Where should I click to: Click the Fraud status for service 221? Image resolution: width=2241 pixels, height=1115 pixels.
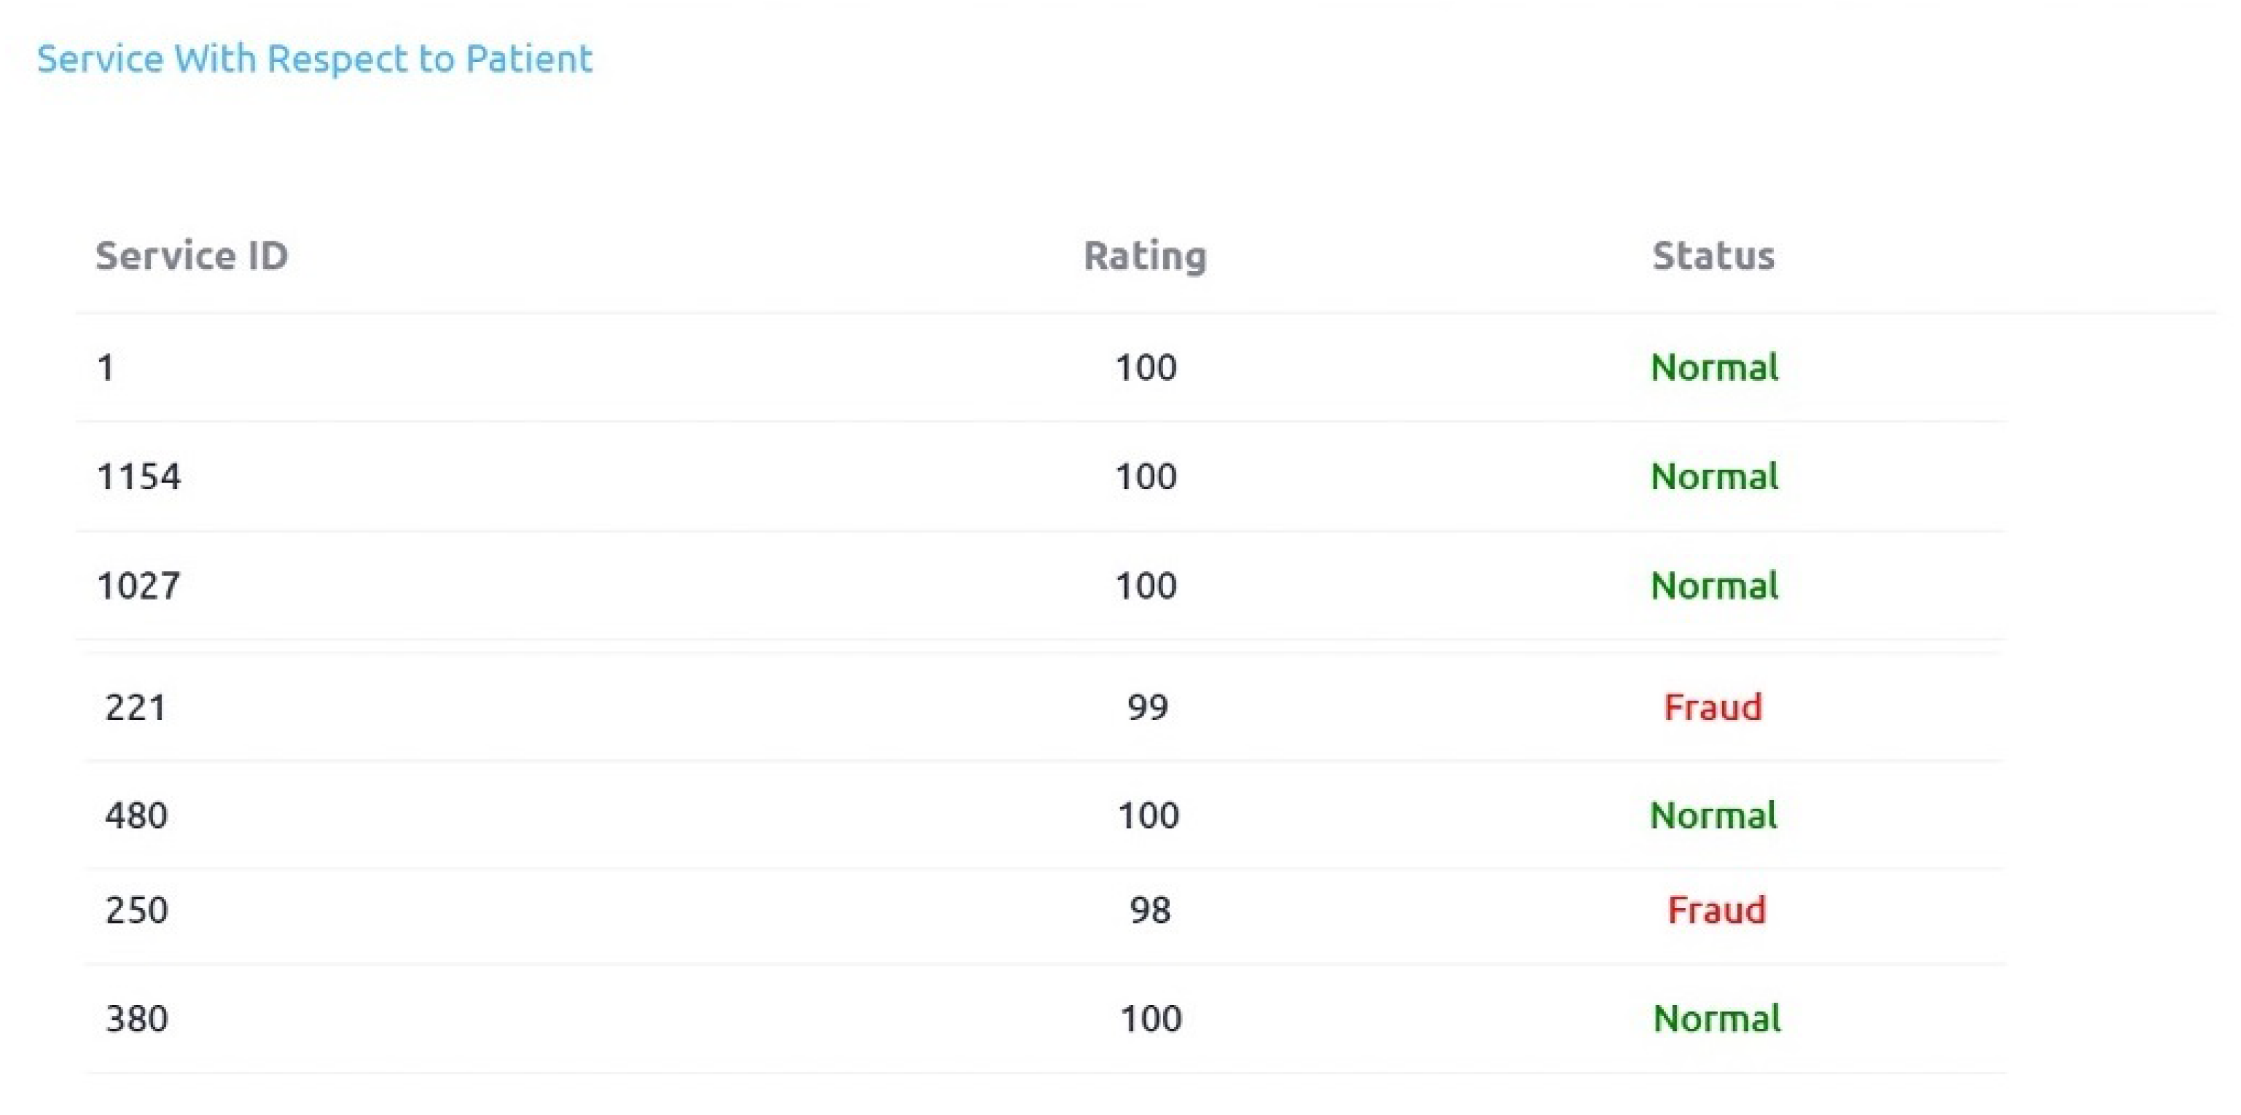click(1713, 707)
